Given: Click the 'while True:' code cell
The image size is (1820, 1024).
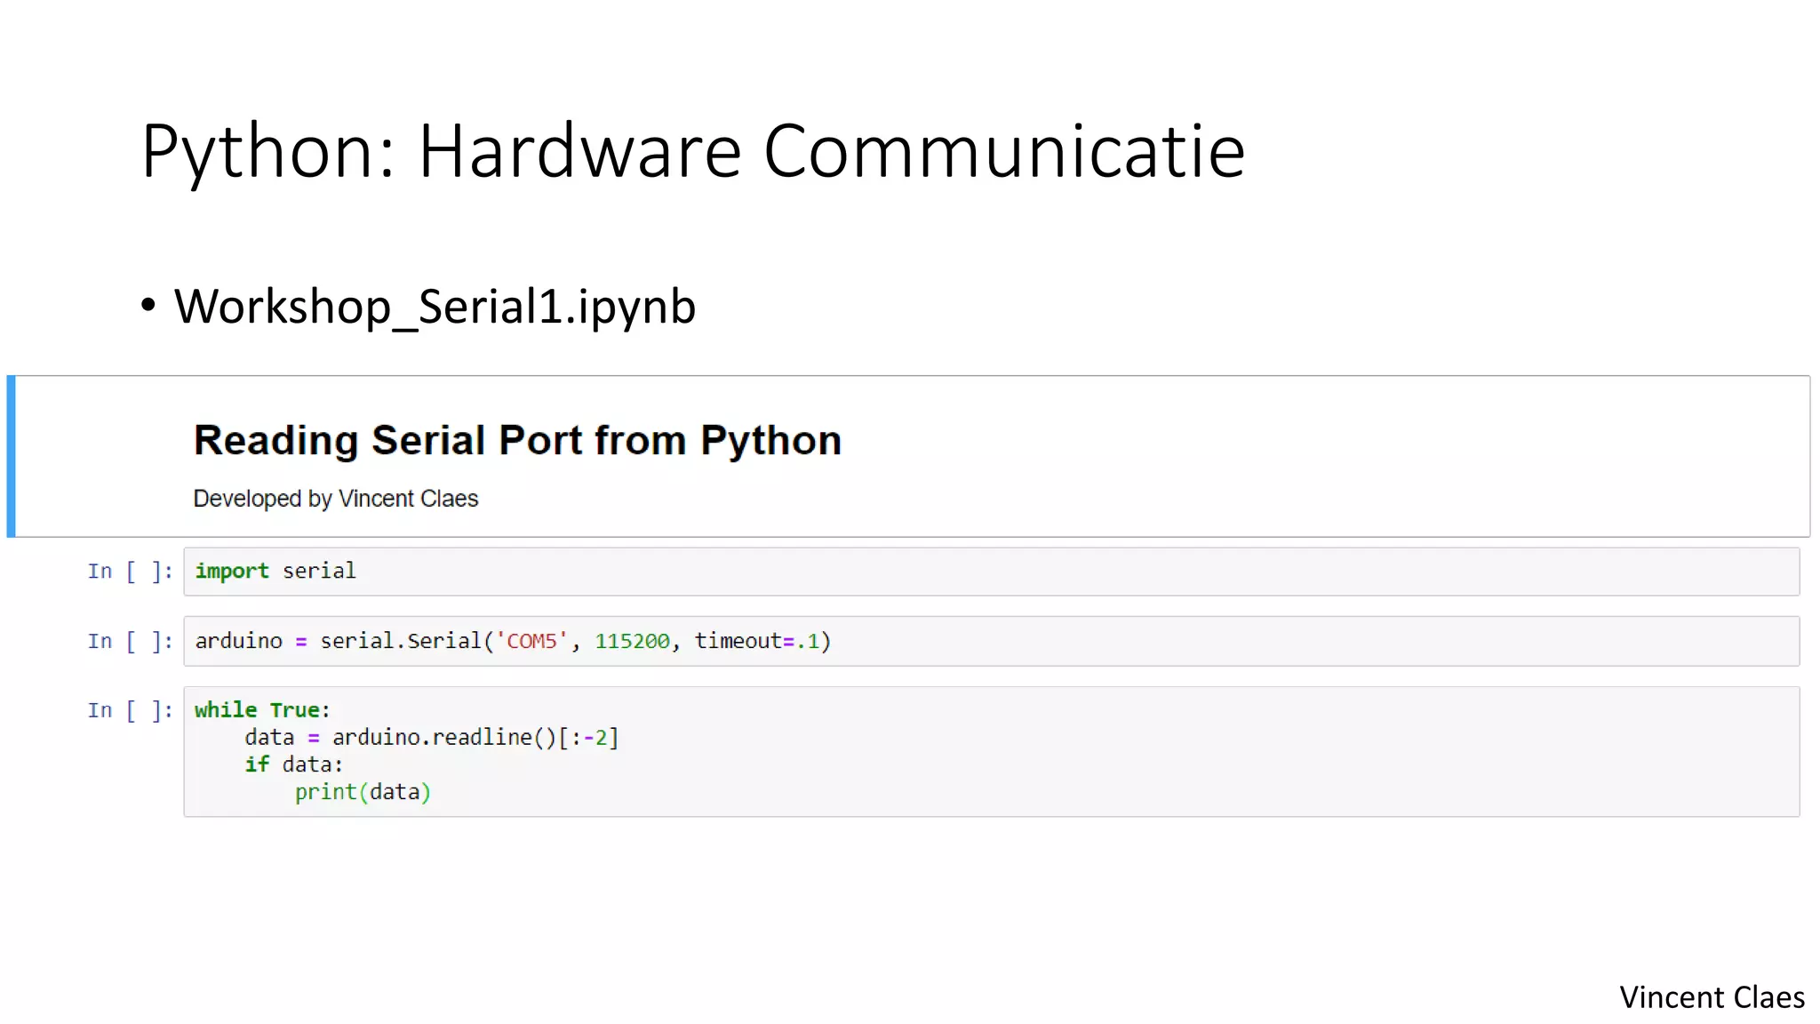Looking at the screenshot, I should tap(991, 751).
